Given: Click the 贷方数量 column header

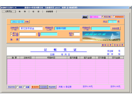Looking at the screenshot, I should pyautogui.click(x=102, y=58).
